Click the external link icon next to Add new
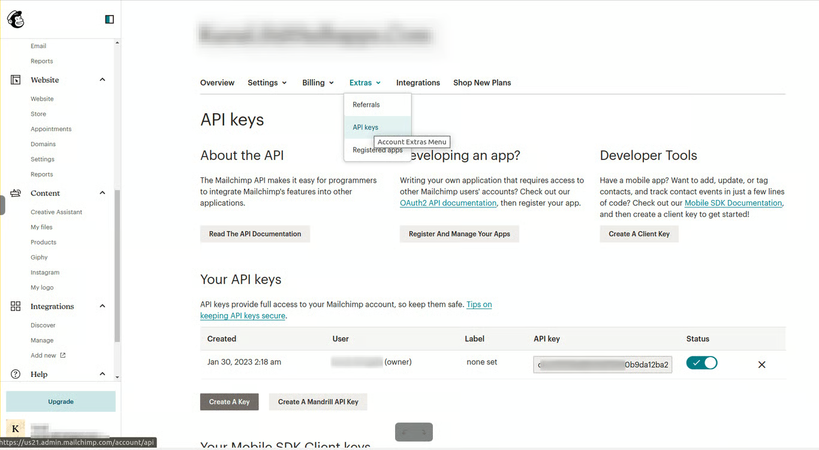 point(63,355)
